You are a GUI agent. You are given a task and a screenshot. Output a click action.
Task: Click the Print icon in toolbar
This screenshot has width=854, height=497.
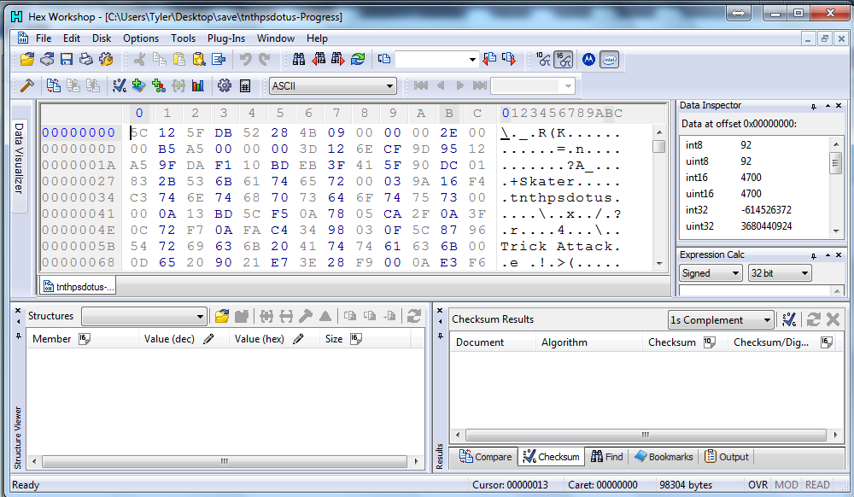click(x=86, y=59)
